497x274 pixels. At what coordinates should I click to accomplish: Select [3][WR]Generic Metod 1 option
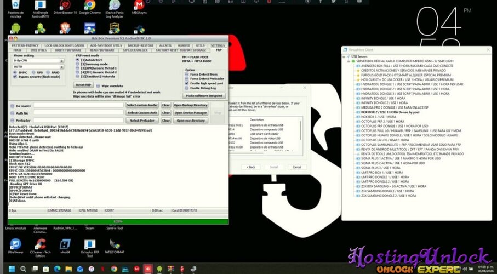click(x=77, y=68)
